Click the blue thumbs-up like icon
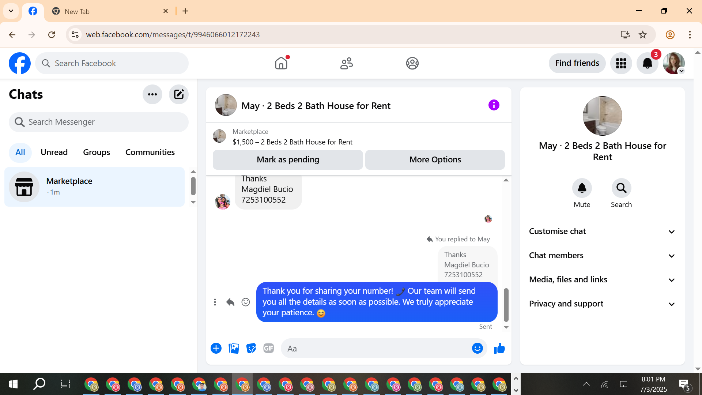Image resolution: width=702 pixels, height=395 pixels. pos(499,349)
